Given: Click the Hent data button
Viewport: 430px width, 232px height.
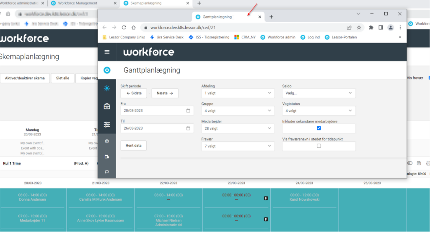Looking at the screenshot, I should tap(134, 145).
